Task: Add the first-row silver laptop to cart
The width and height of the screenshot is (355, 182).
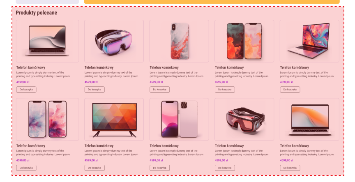Action: 26,90
